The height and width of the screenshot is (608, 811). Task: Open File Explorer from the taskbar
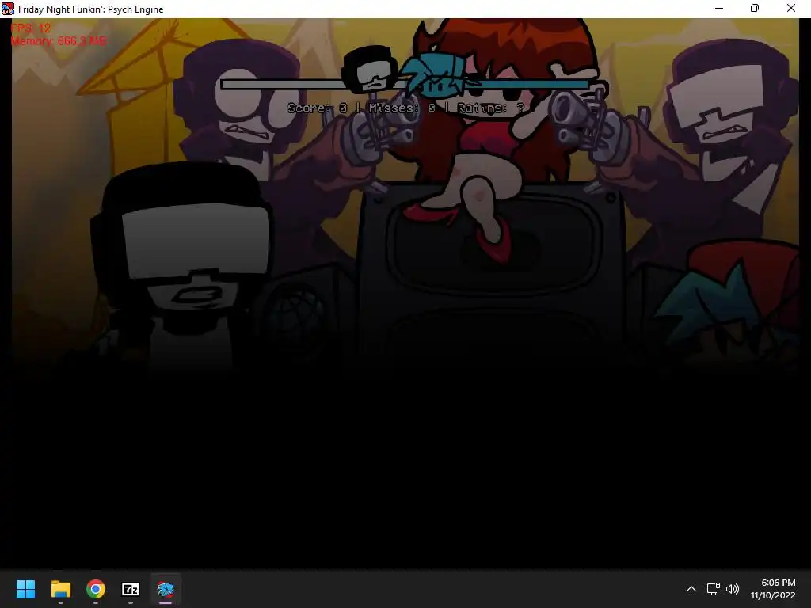click(60, 589)
